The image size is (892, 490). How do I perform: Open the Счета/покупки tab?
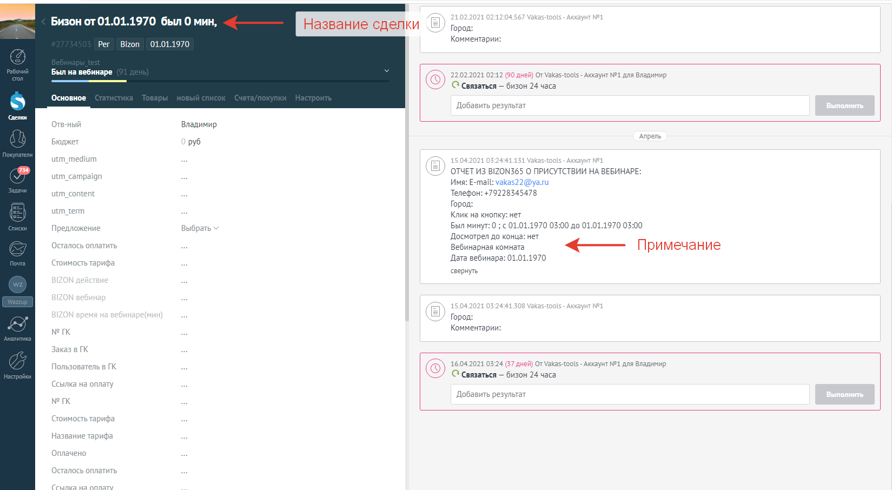point(260,98)
